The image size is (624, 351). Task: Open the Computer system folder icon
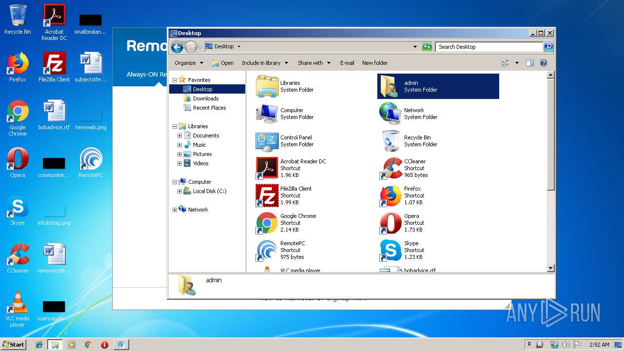tap(267, 114)
